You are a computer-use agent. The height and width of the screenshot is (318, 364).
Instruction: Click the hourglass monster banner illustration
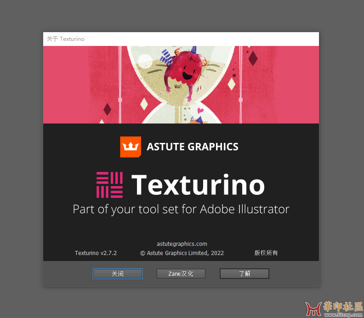click(x=181, y=85)
